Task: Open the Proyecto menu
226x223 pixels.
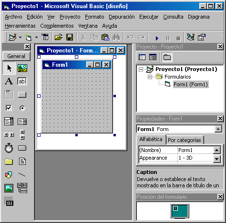Action: coord(70,17)
